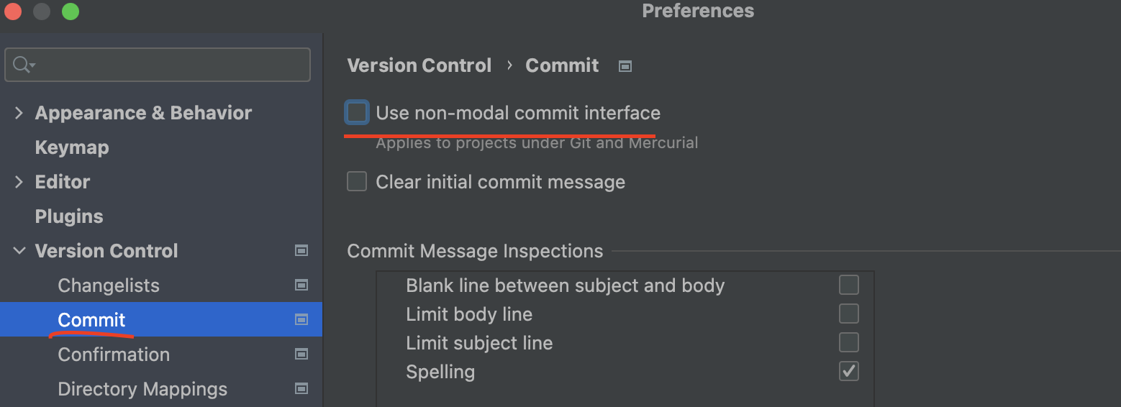Click the project-level icon beside Confirmation
Viewport: 1121px width, 407px height.
coord(301,355)
